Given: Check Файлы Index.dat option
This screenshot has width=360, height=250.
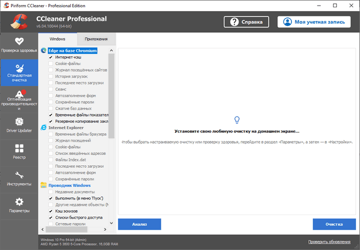Looking at the screenshot, I should (51, 160).
